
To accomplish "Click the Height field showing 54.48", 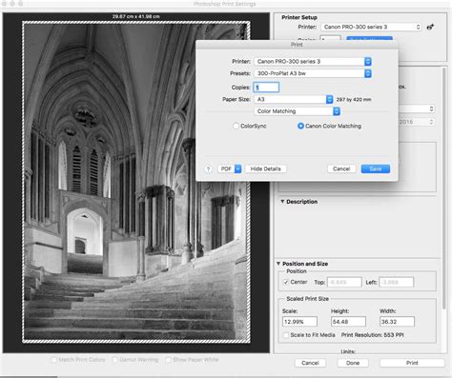I will 348,322.
